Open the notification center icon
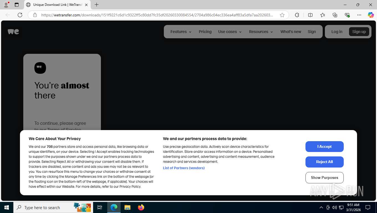Screen dimensions: 377x213 [368, 207]
